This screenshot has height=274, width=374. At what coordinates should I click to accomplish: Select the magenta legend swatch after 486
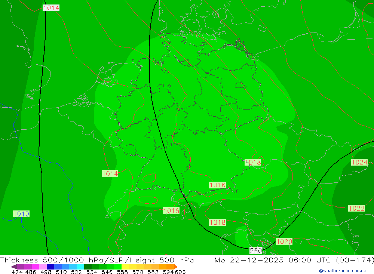pos(36,267)
